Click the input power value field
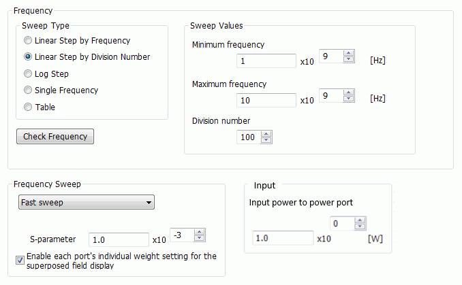462x285 pixels. click(282, 239)
